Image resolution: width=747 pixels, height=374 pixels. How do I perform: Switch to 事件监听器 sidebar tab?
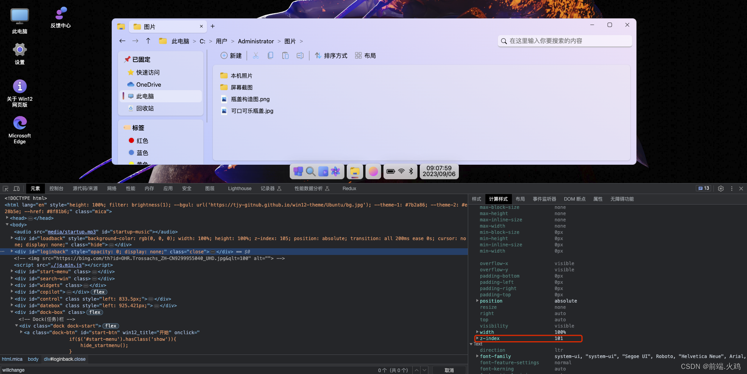(x=544, y=199)
